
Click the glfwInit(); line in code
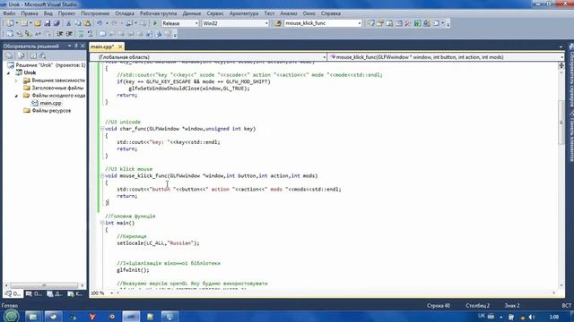coord(133,270)
